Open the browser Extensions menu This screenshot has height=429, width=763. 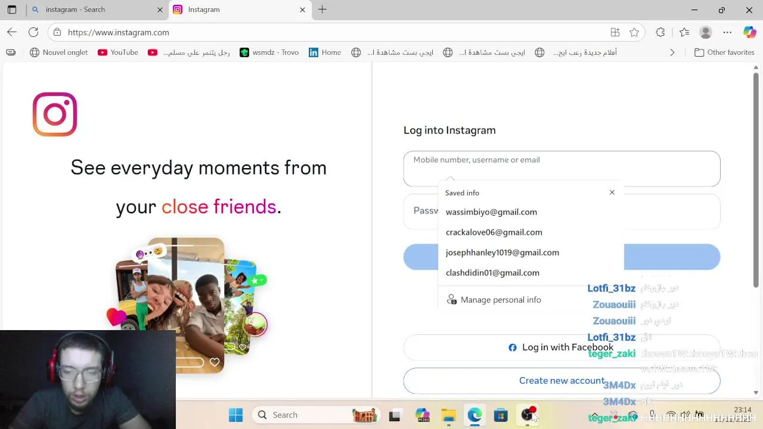(660, 32)
